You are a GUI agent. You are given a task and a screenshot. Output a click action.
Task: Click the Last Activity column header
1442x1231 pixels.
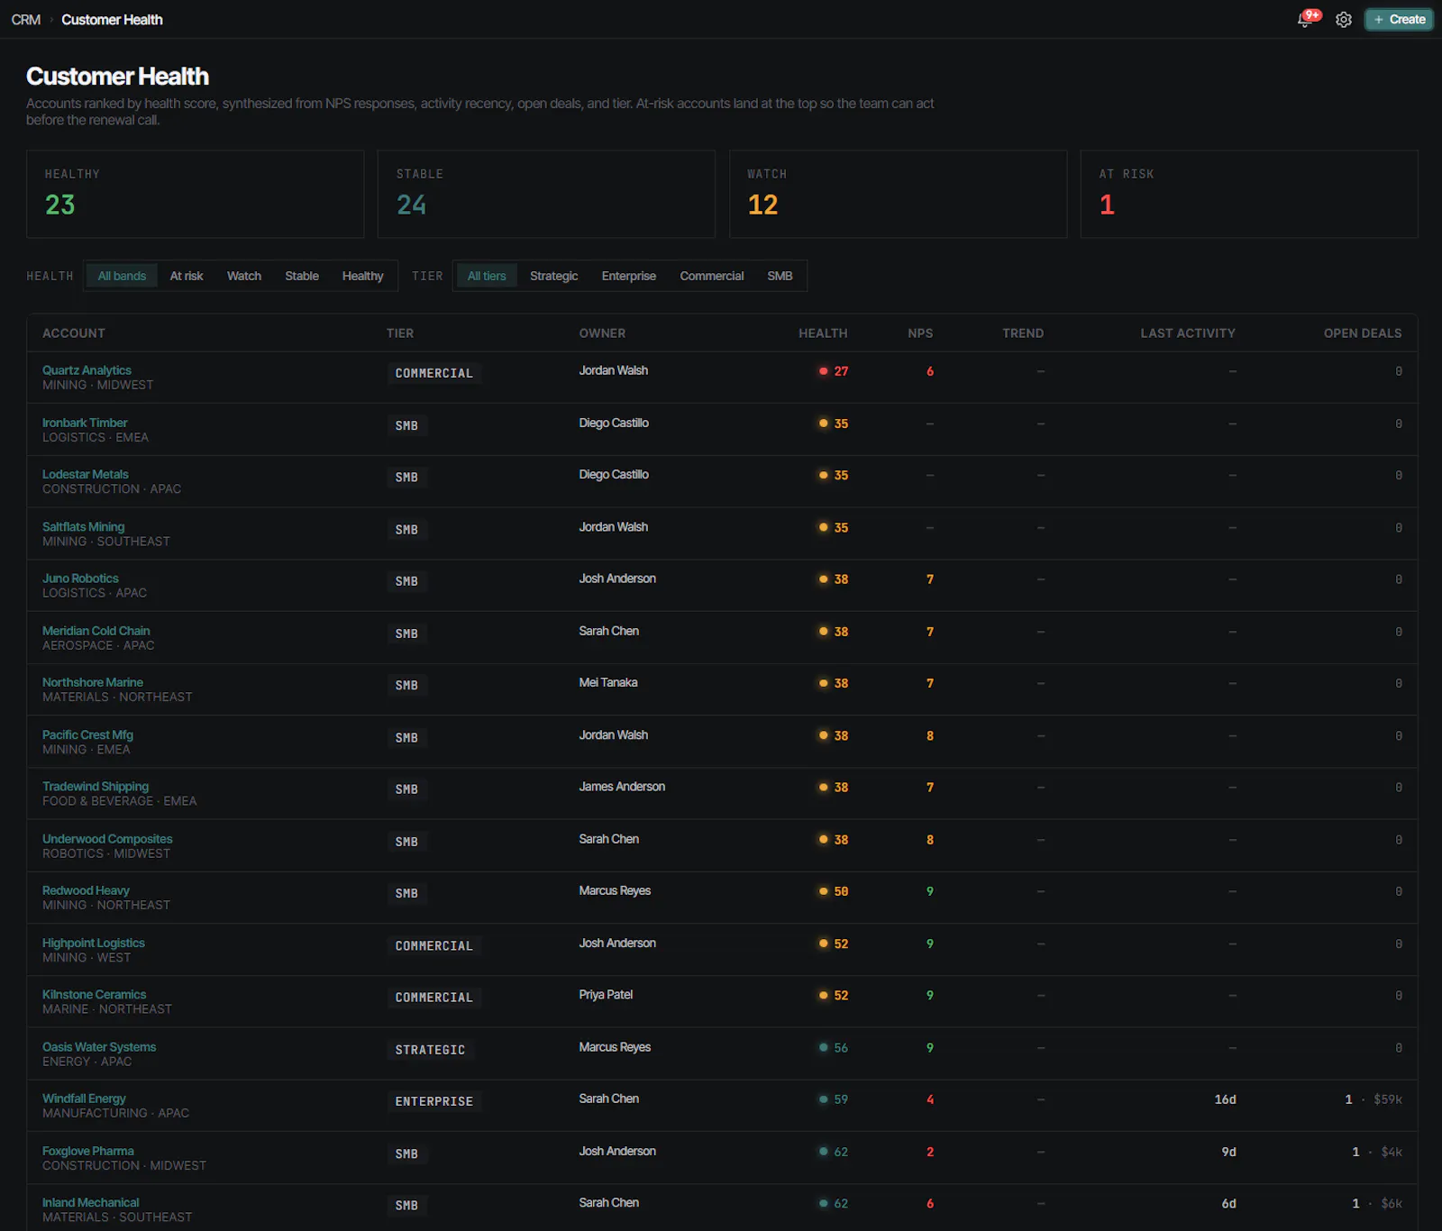tap(1188, 333)
